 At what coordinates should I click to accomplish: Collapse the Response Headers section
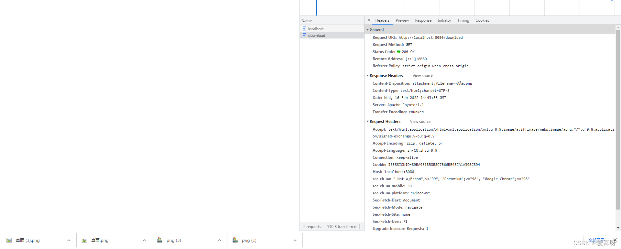pos(367,75)
